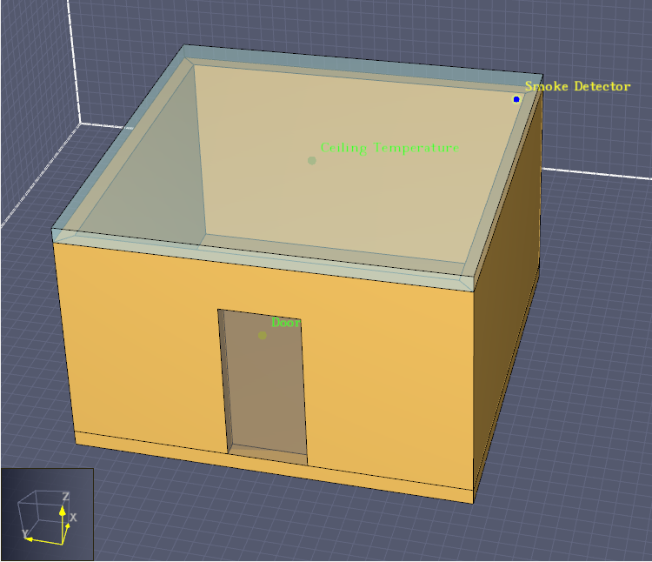Click the green Door text label

286,323
